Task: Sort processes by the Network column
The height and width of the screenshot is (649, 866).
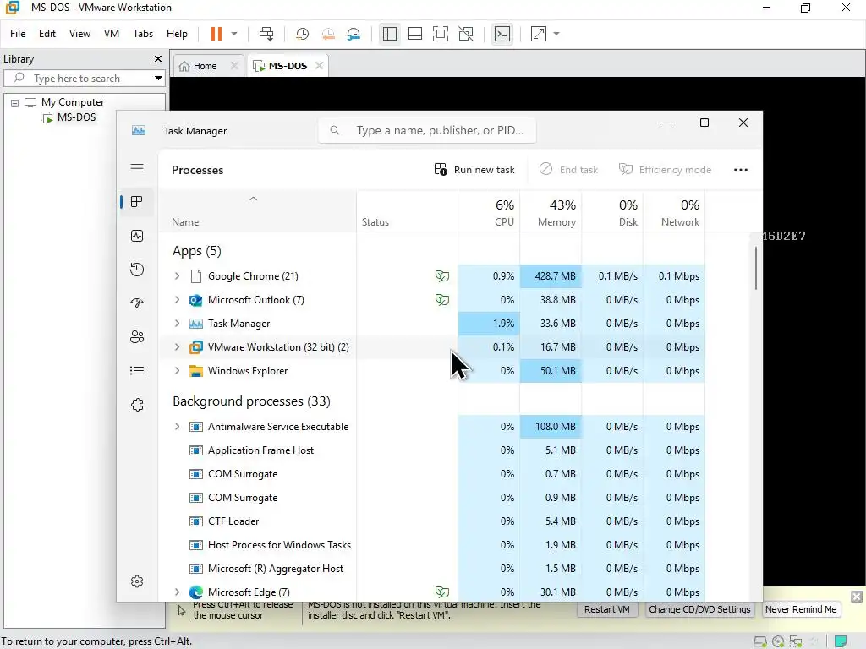Action: pyautogui.click(x=674, y=212)
